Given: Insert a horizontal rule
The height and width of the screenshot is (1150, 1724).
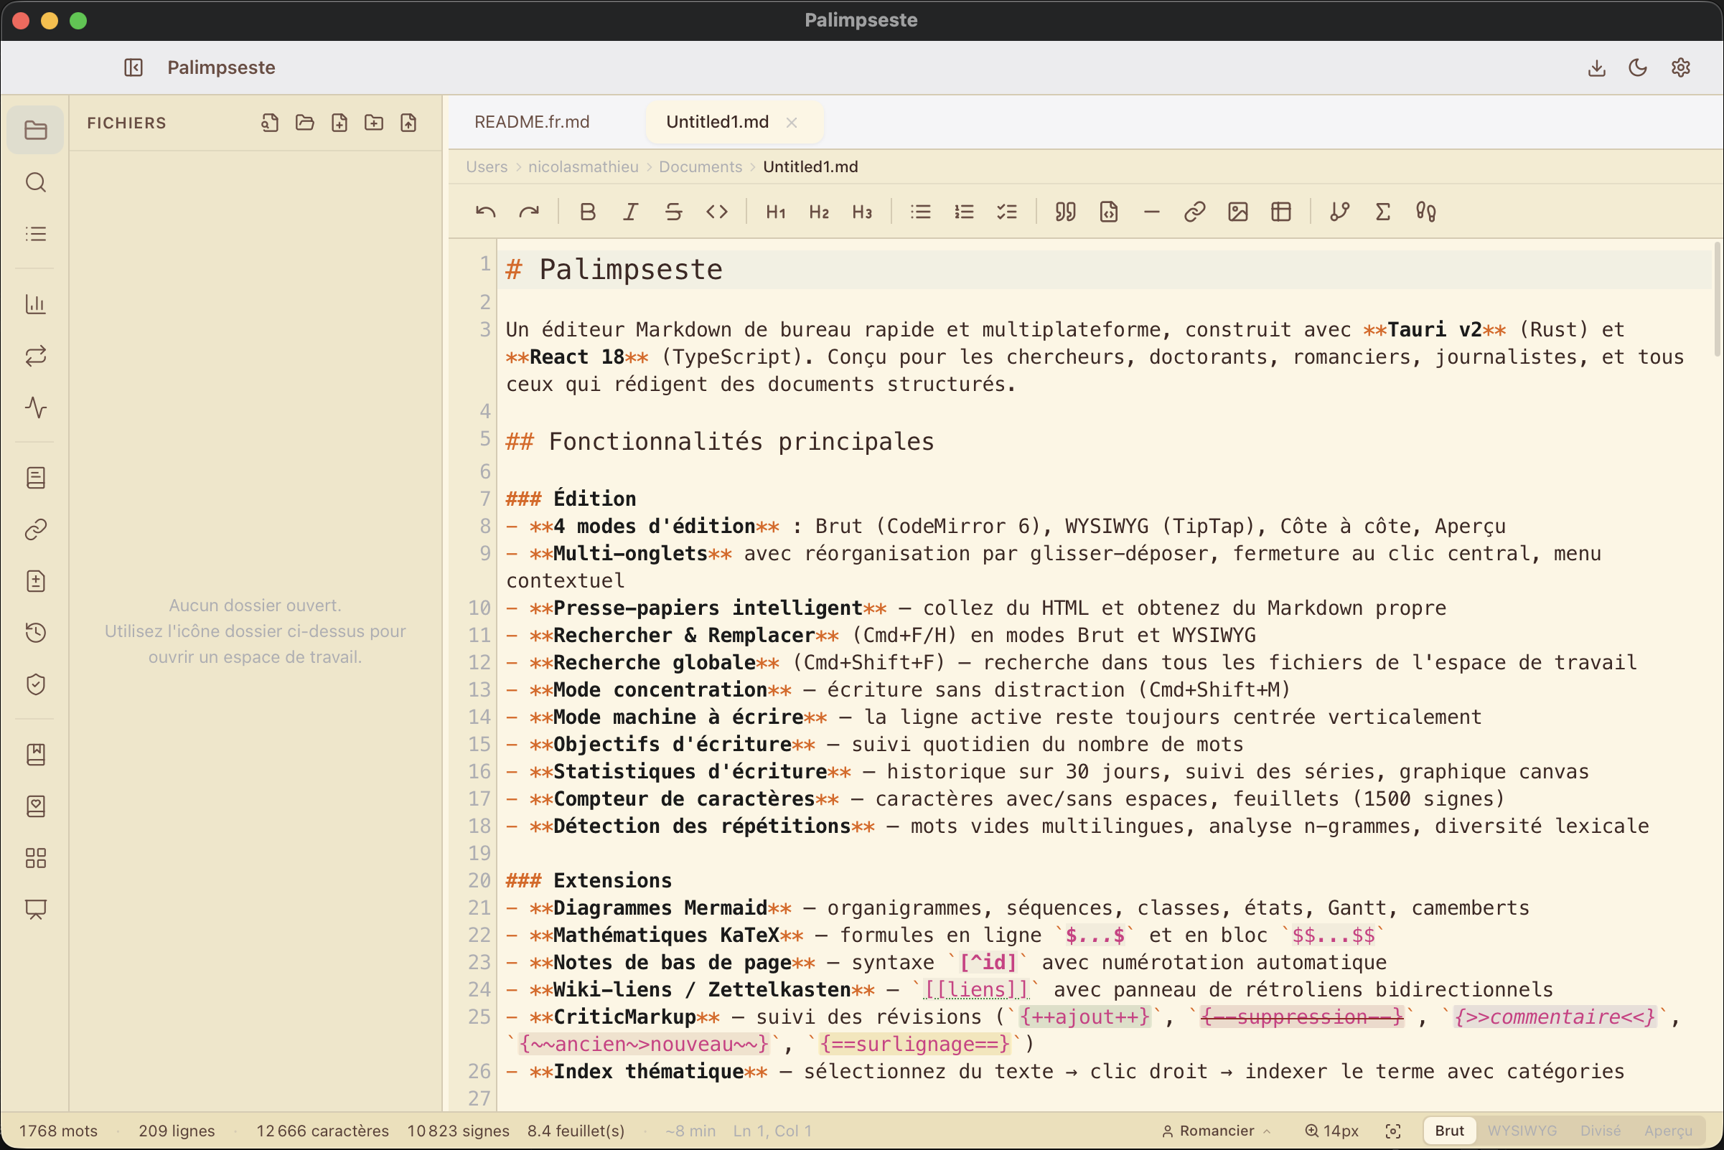Looking at the screenshot, I should pos(1152,212).
